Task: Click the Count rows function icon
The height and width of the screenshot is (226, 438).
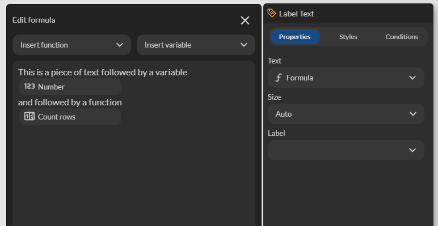Action: click(30, 116)
